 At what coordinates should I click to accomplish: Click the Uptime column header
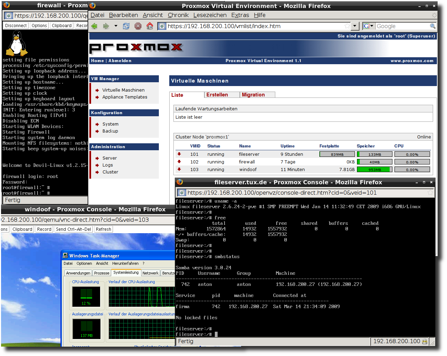tap(287, 146)
